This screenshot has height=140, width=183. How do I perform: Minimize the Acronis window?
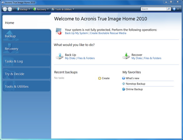click(x=166, y=2)
